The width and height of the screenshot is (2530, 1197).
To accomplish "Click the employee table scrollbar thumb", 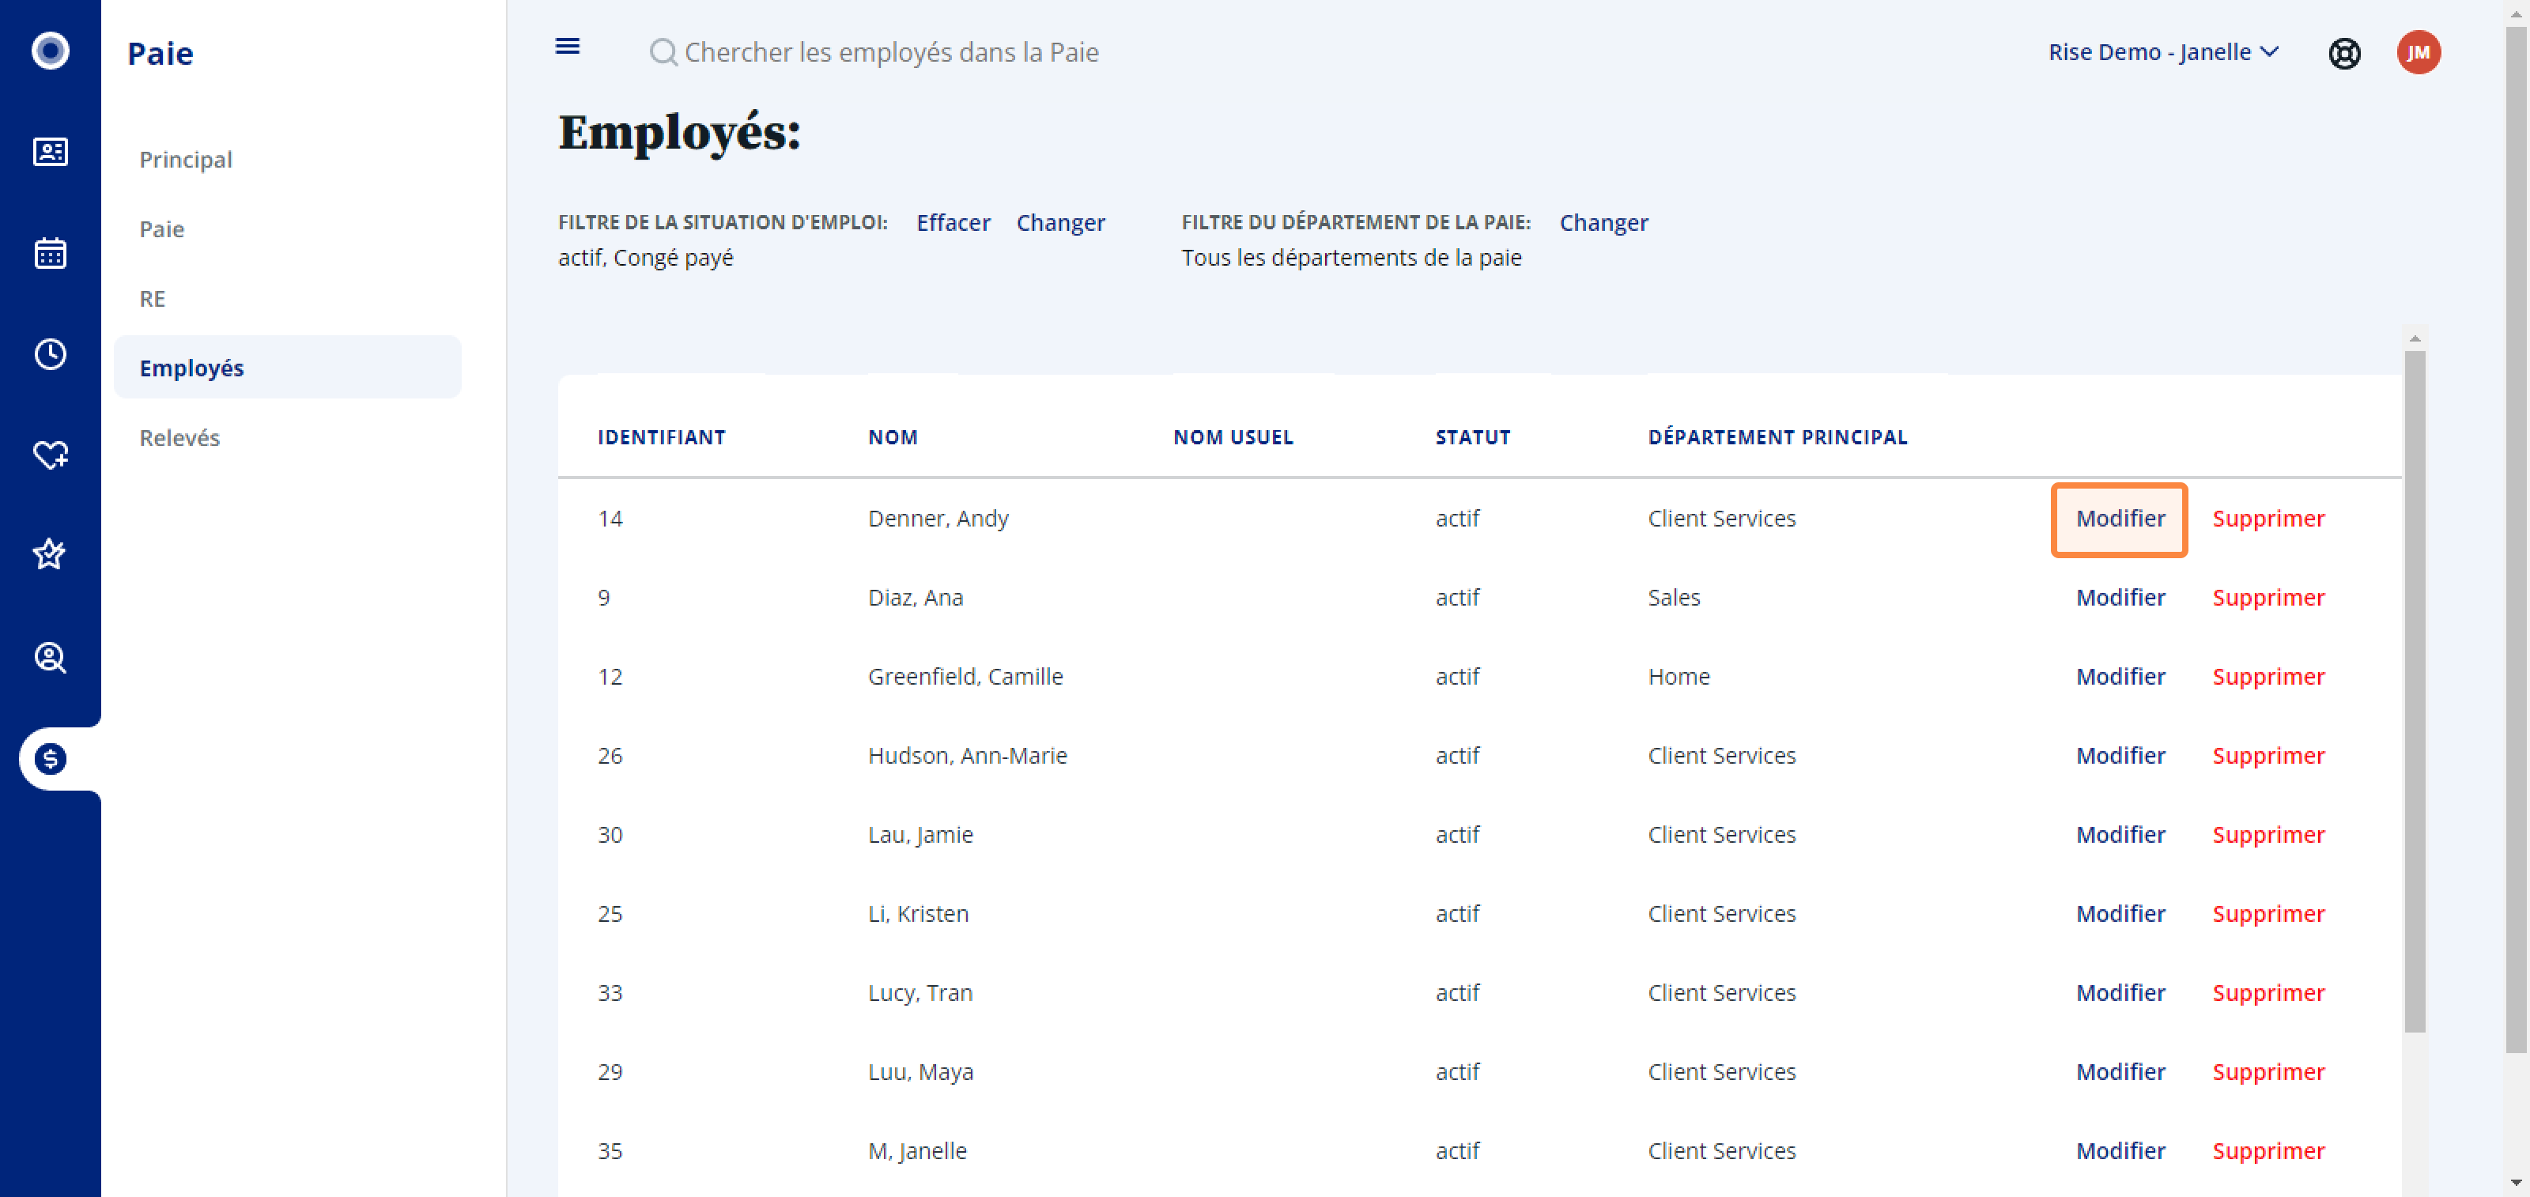I will (x=2414, y=691).
